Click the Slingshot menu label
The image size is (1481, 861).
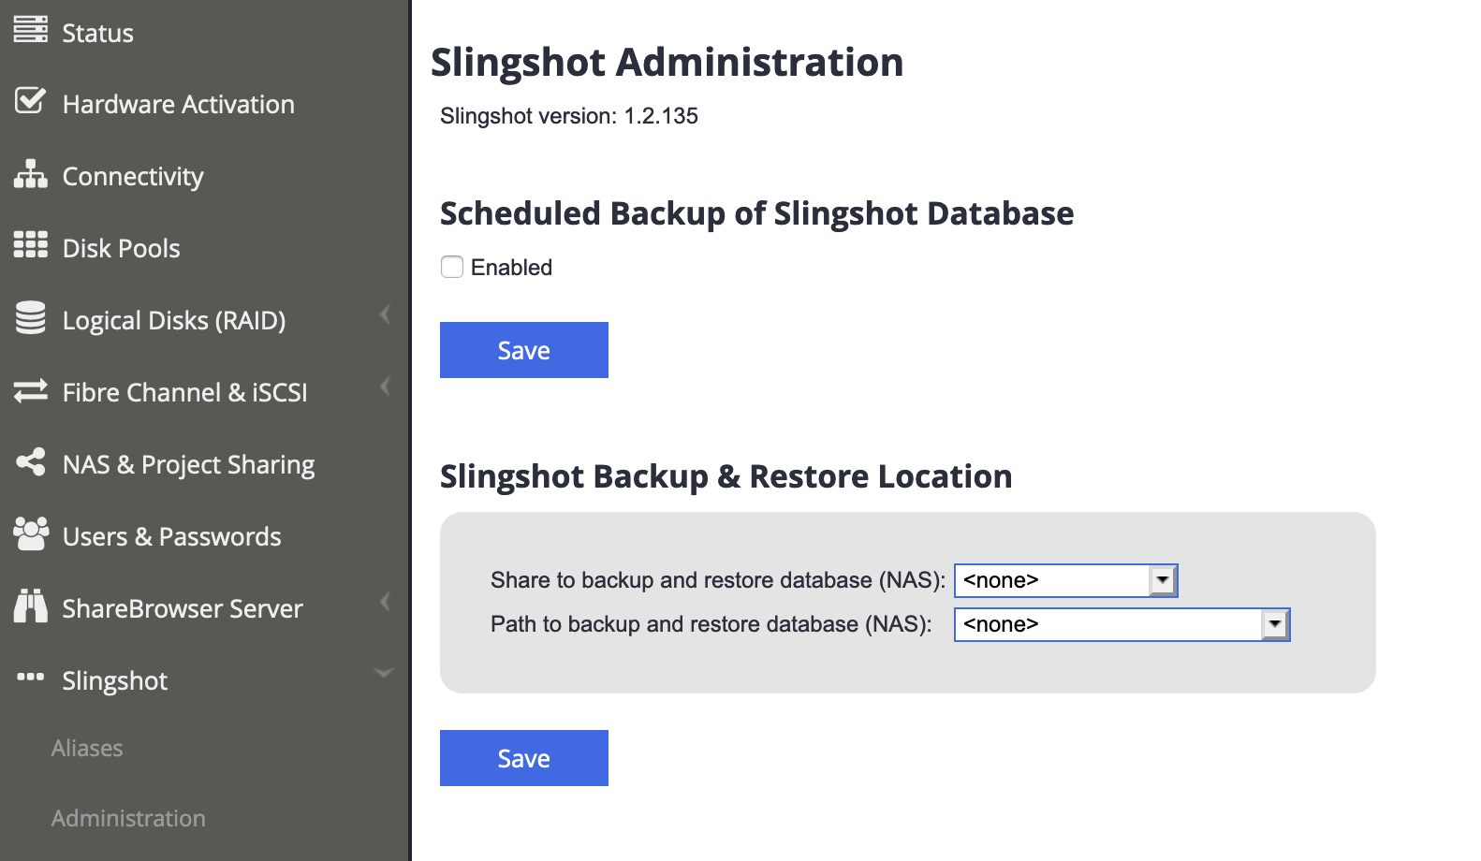coord(115,681)
